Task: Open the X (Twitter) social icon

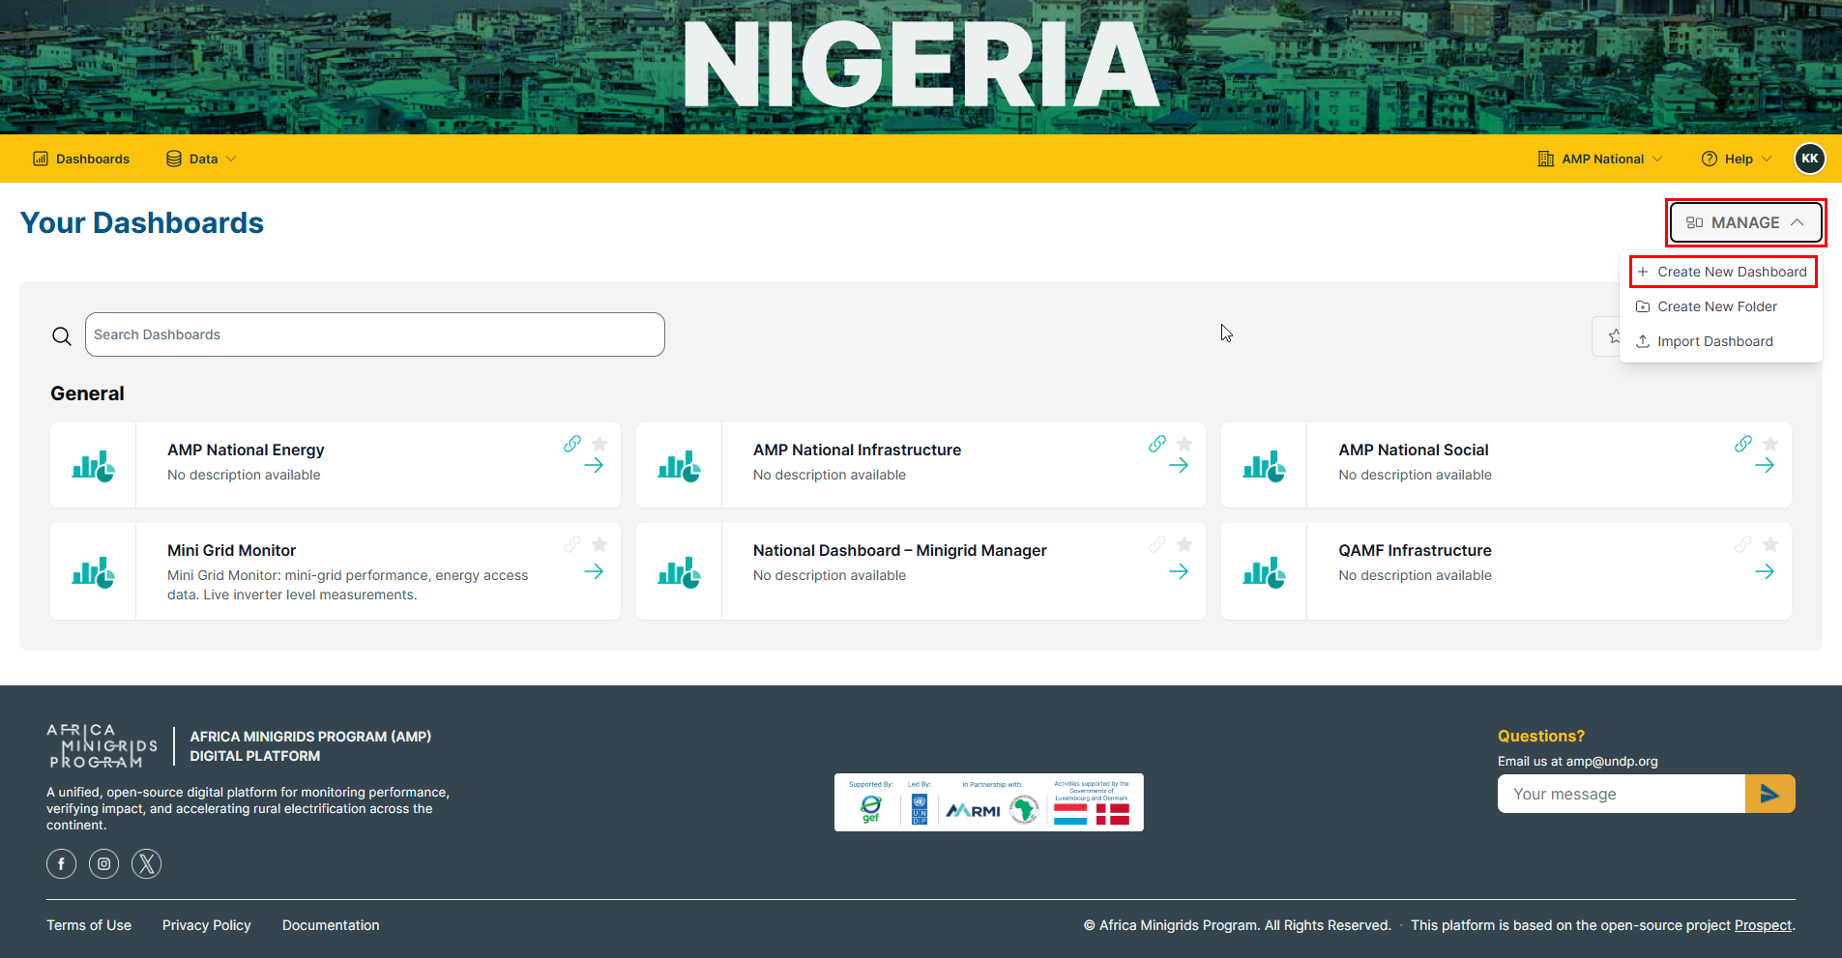Action: tap(146, 863)
